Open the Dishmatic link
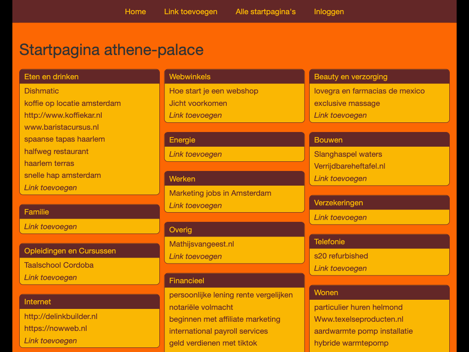Image resolution: width=469 pixels, height=352 pixels. click(42, 91)
